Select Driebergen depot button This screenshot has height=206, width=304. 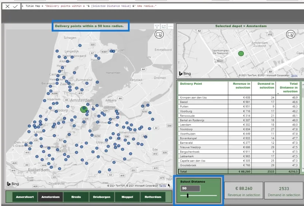101,197
